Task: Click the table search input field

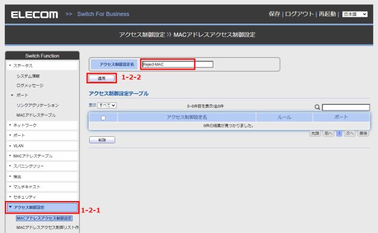Action: click(346, 107)
